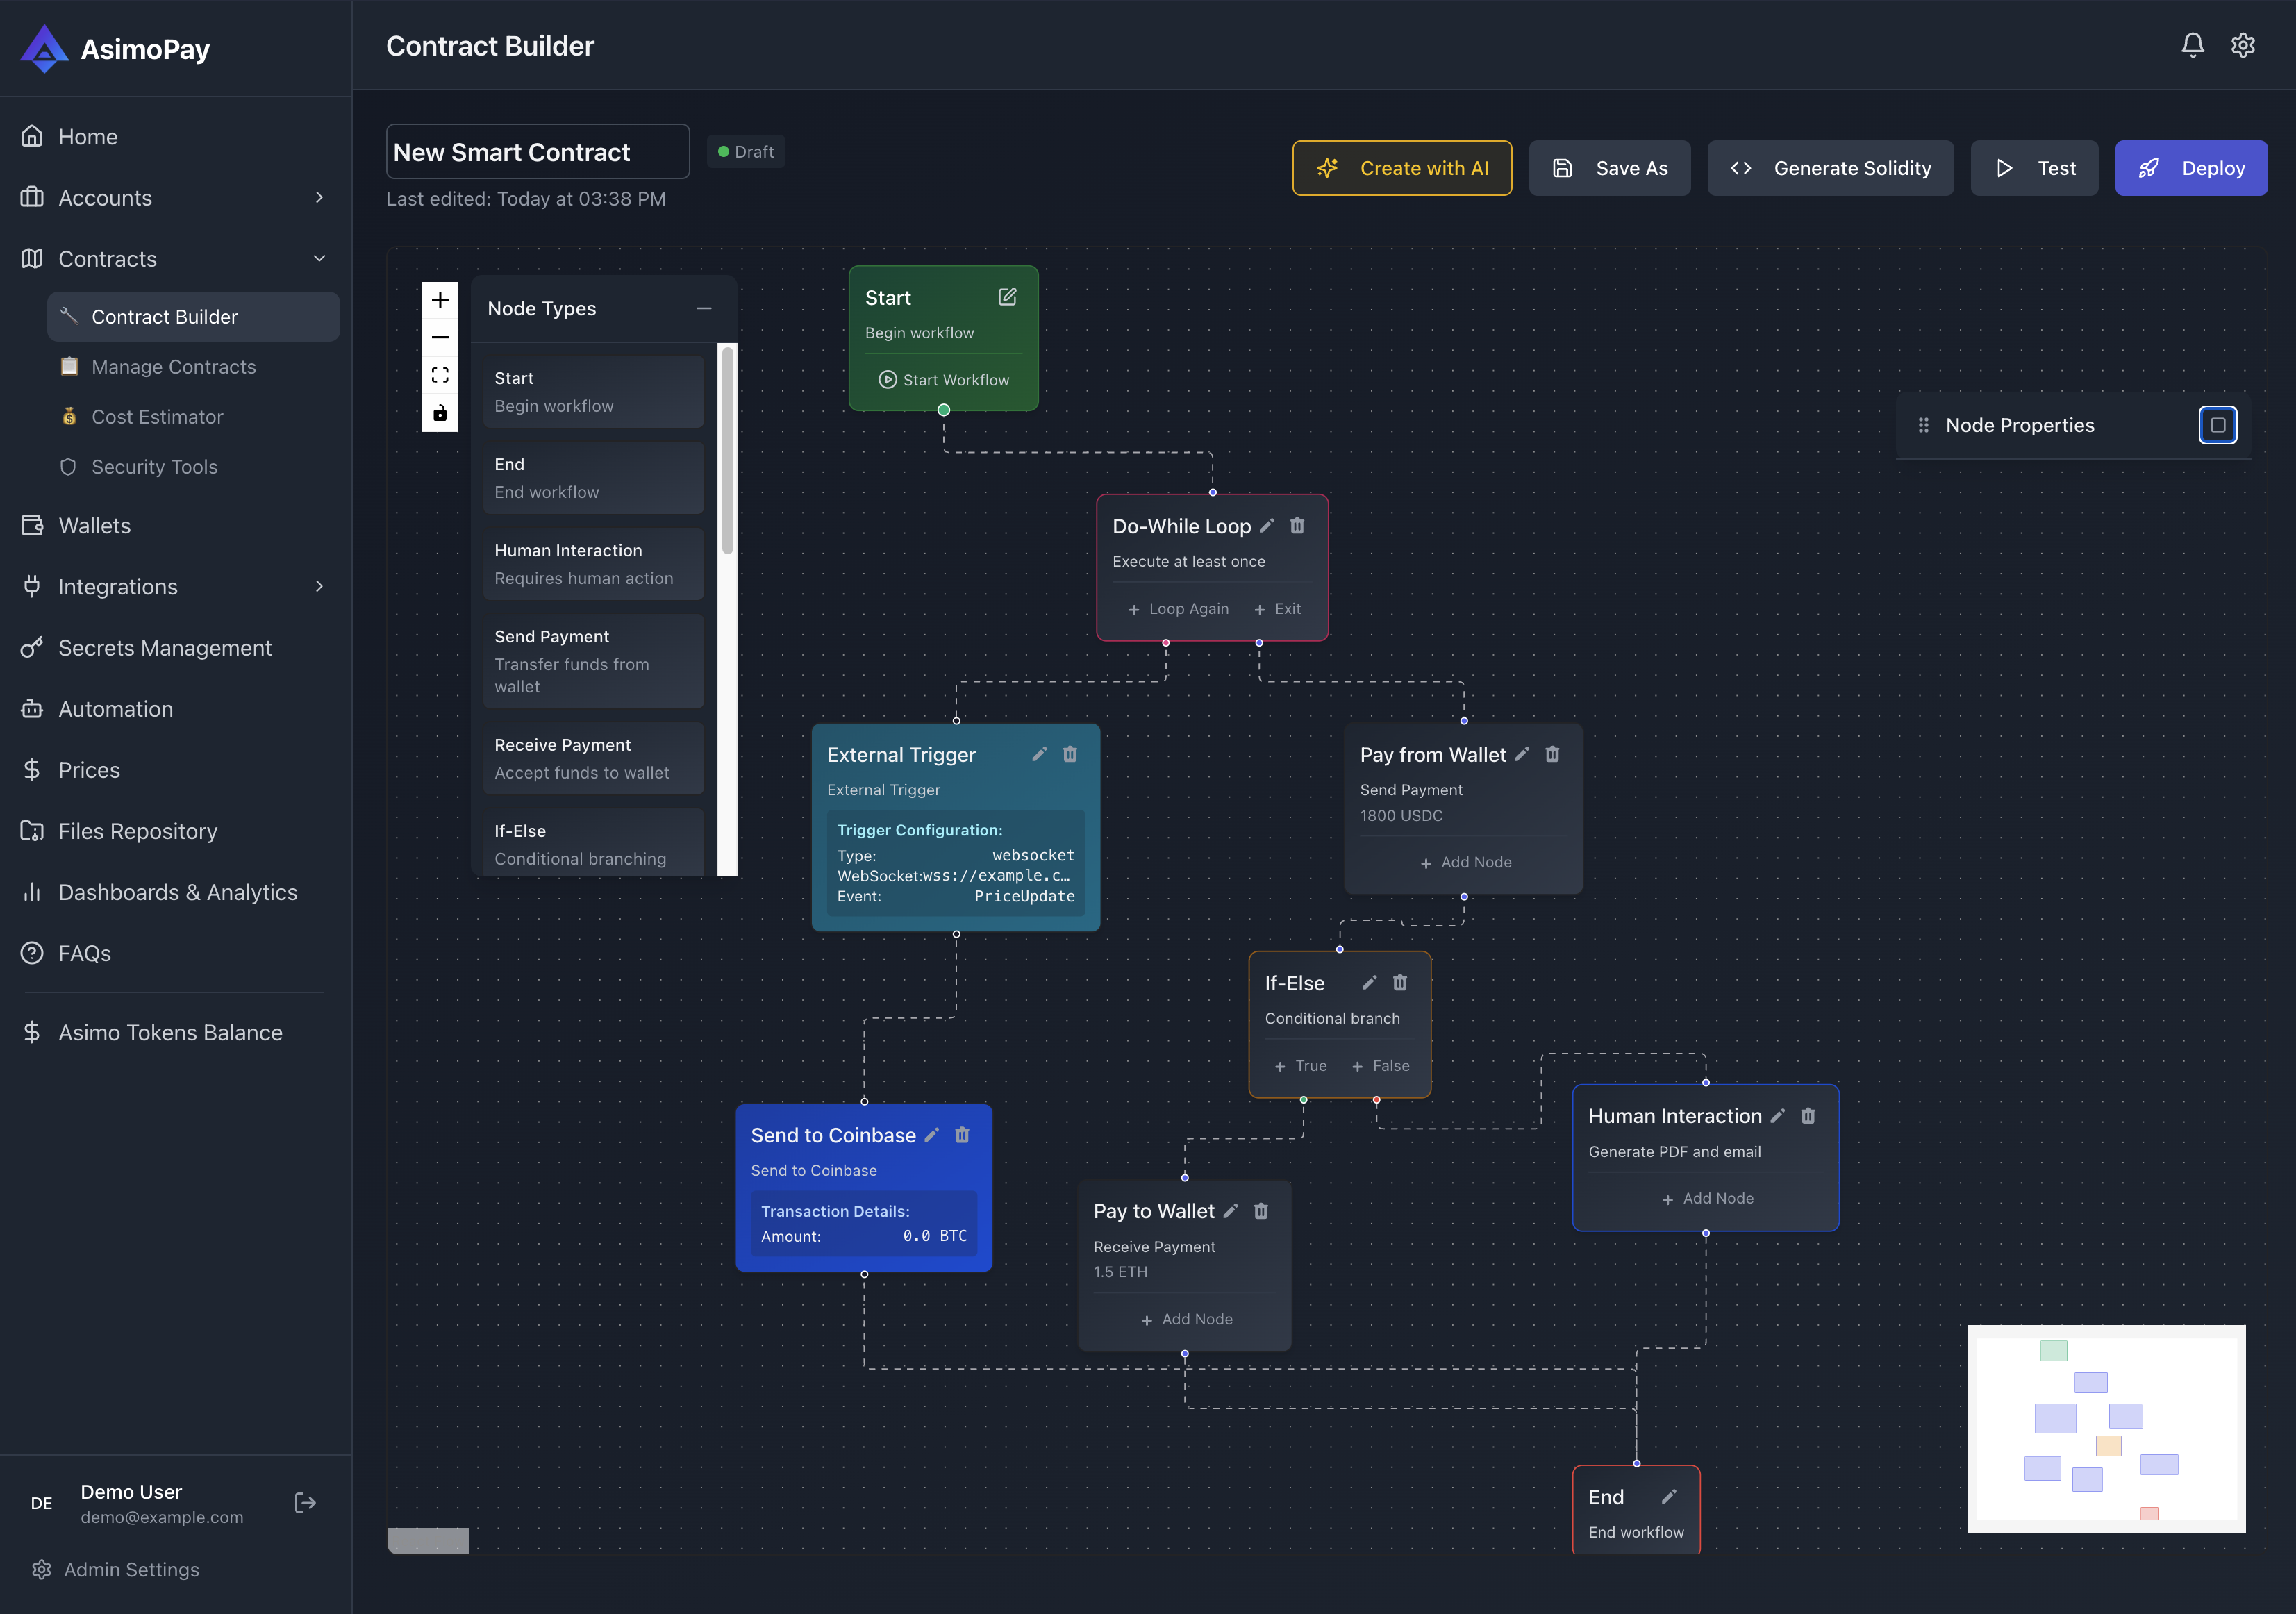Screen dimensions: 2296x1614
Task: Open application settings gear
Action: pos(2243,45)
